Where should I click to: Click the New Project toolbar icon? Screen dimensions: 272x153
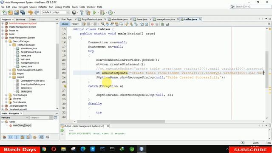[10, 12]
